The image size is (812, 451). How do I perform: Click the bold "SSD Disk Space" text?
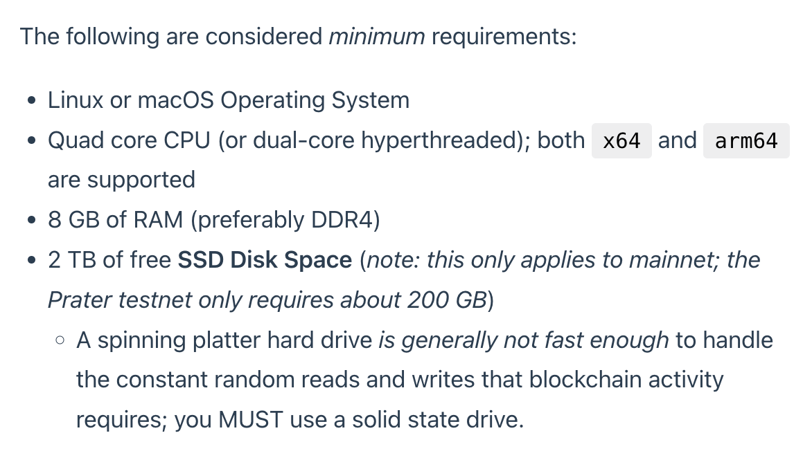[x=265, y=260]
